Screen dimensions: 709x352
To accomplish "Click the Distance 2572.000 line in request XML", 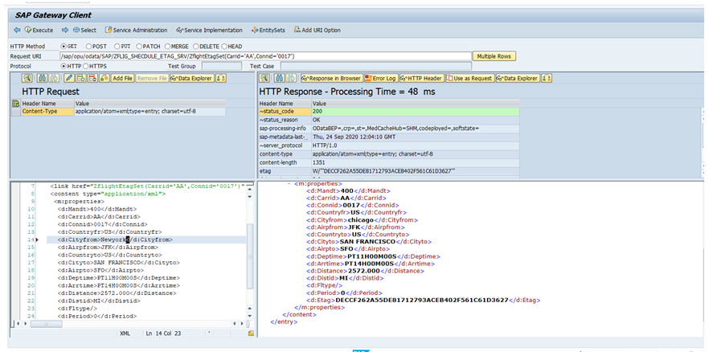I will (117, 293).
